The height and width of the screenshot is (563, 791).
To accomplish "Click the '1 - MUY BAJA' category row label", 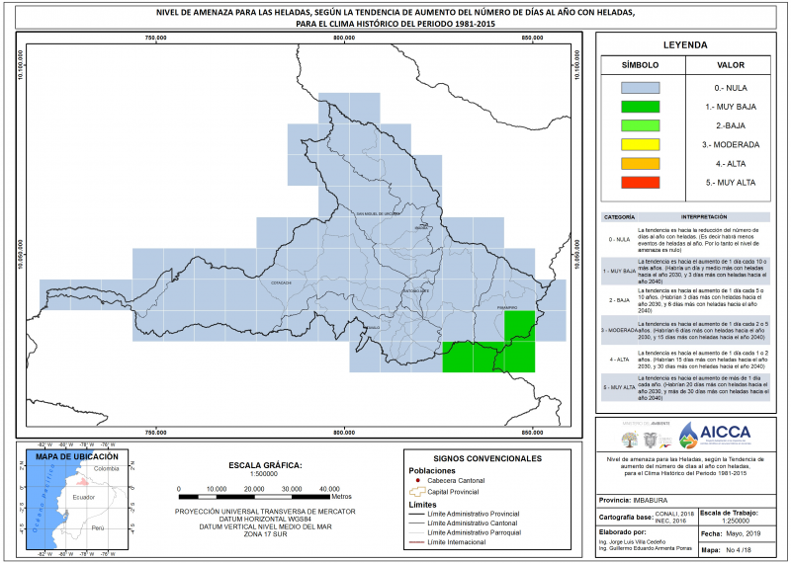I will pos(619,272).
